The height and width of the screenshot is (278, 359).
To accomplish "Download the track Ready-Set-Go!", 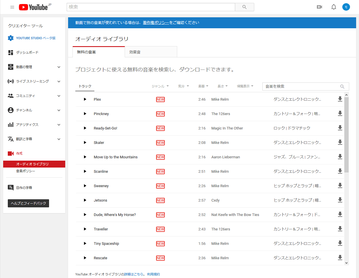I will [340, 128].
